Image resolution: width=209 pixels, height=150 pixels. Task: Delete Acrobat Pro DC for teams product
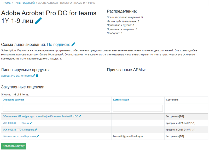pos(37,76)
